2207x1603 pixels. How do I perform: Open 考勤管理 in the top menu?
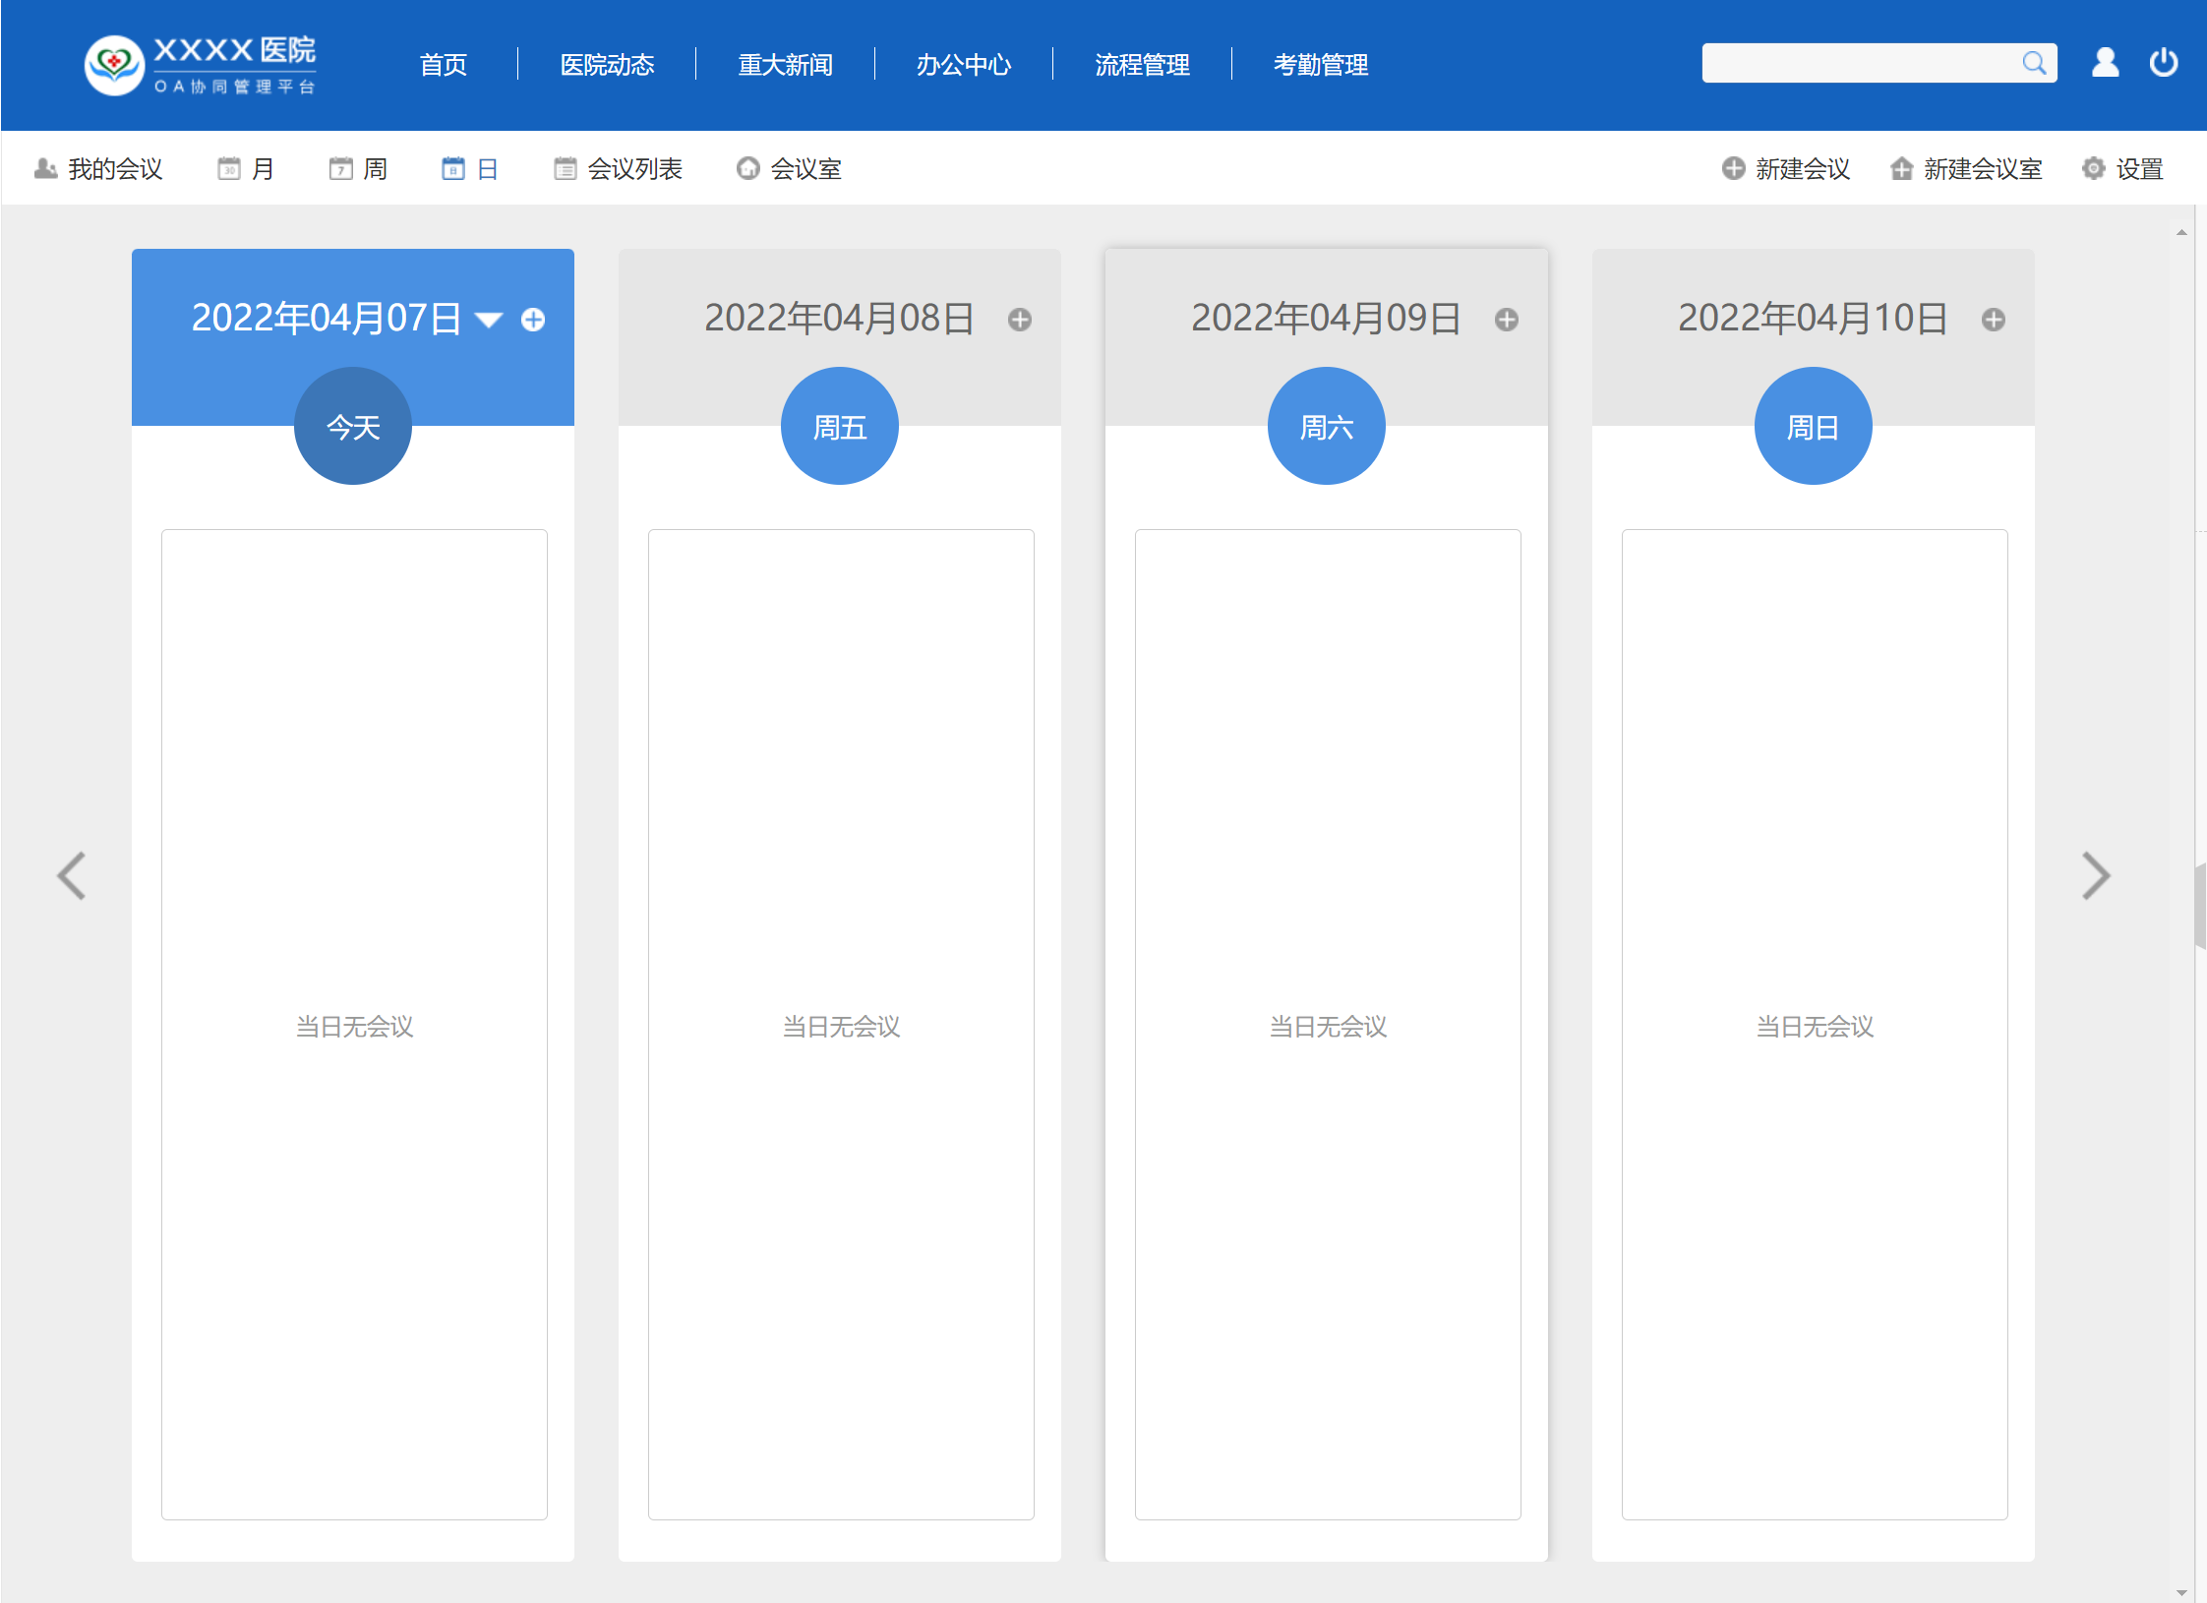(1320, 65)
